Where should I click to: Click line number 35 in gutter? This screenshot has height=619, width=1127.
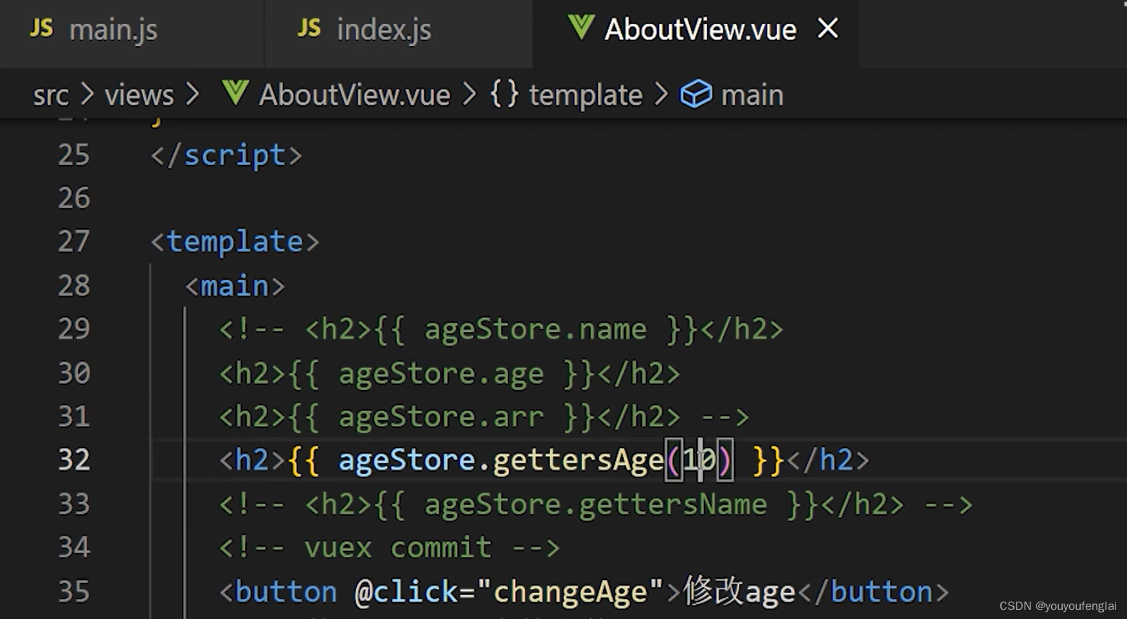74,592
